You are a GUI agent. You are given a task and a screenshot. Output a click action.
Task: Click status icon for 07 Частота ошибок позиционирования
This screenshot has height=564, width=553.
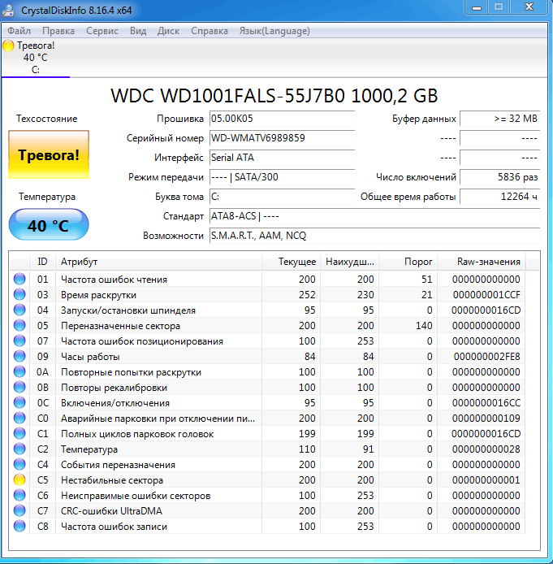pyautogui.click(x=19, y=341)
